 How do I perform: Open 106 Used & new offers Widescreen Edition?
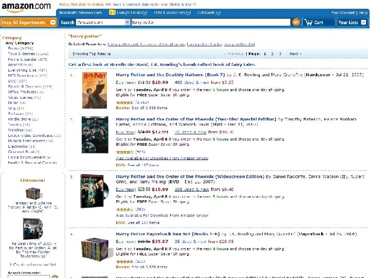pos(192,189)
